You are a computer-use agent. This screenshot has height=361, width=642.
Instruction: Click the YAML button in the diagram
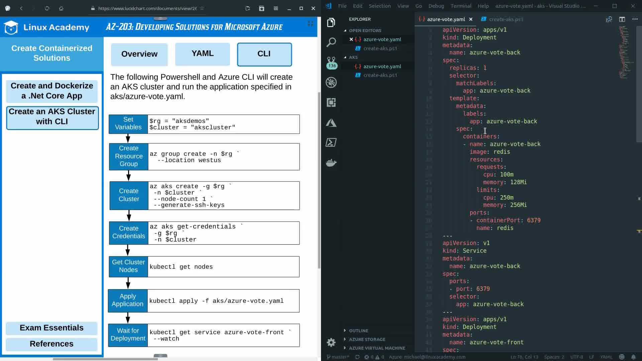point(202,54)
